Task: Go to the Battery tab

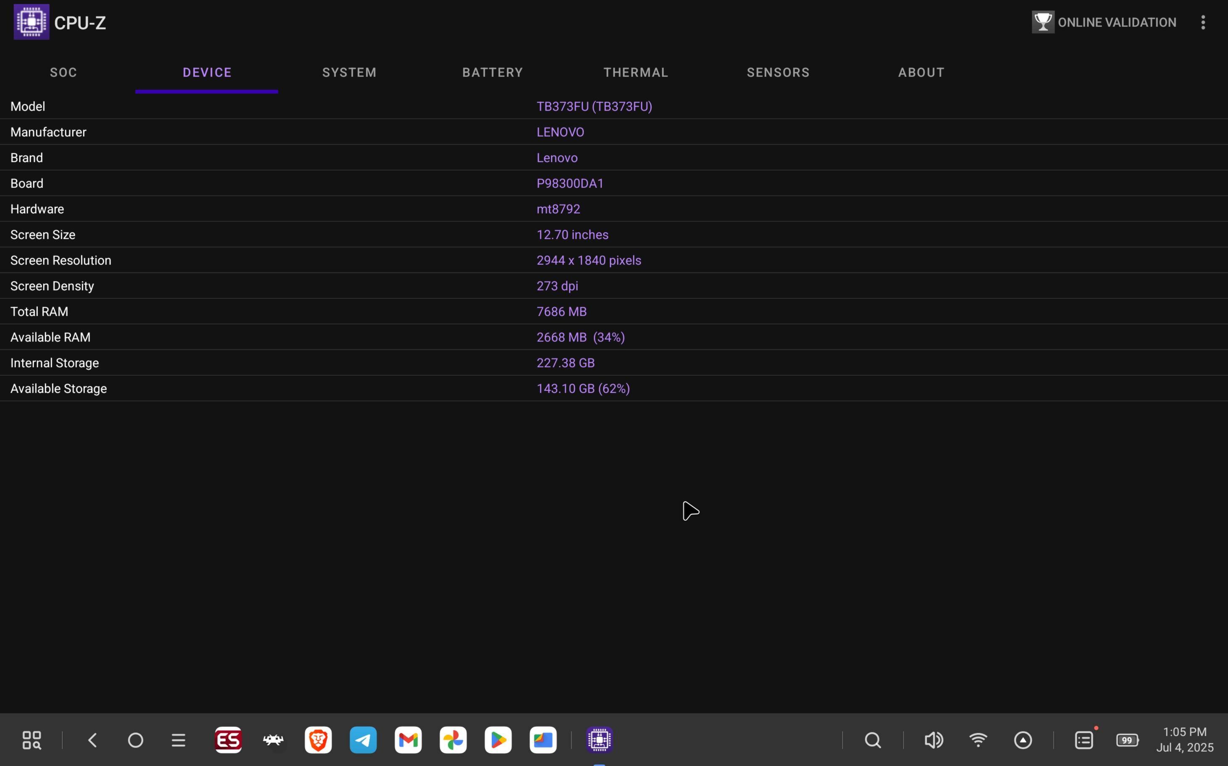Action: pyautogui.click(x=492, y=72)
